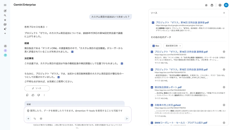This screenshot has height=130, width=231.
Task: Click the 経緯 heading
Action: [27, 43]
